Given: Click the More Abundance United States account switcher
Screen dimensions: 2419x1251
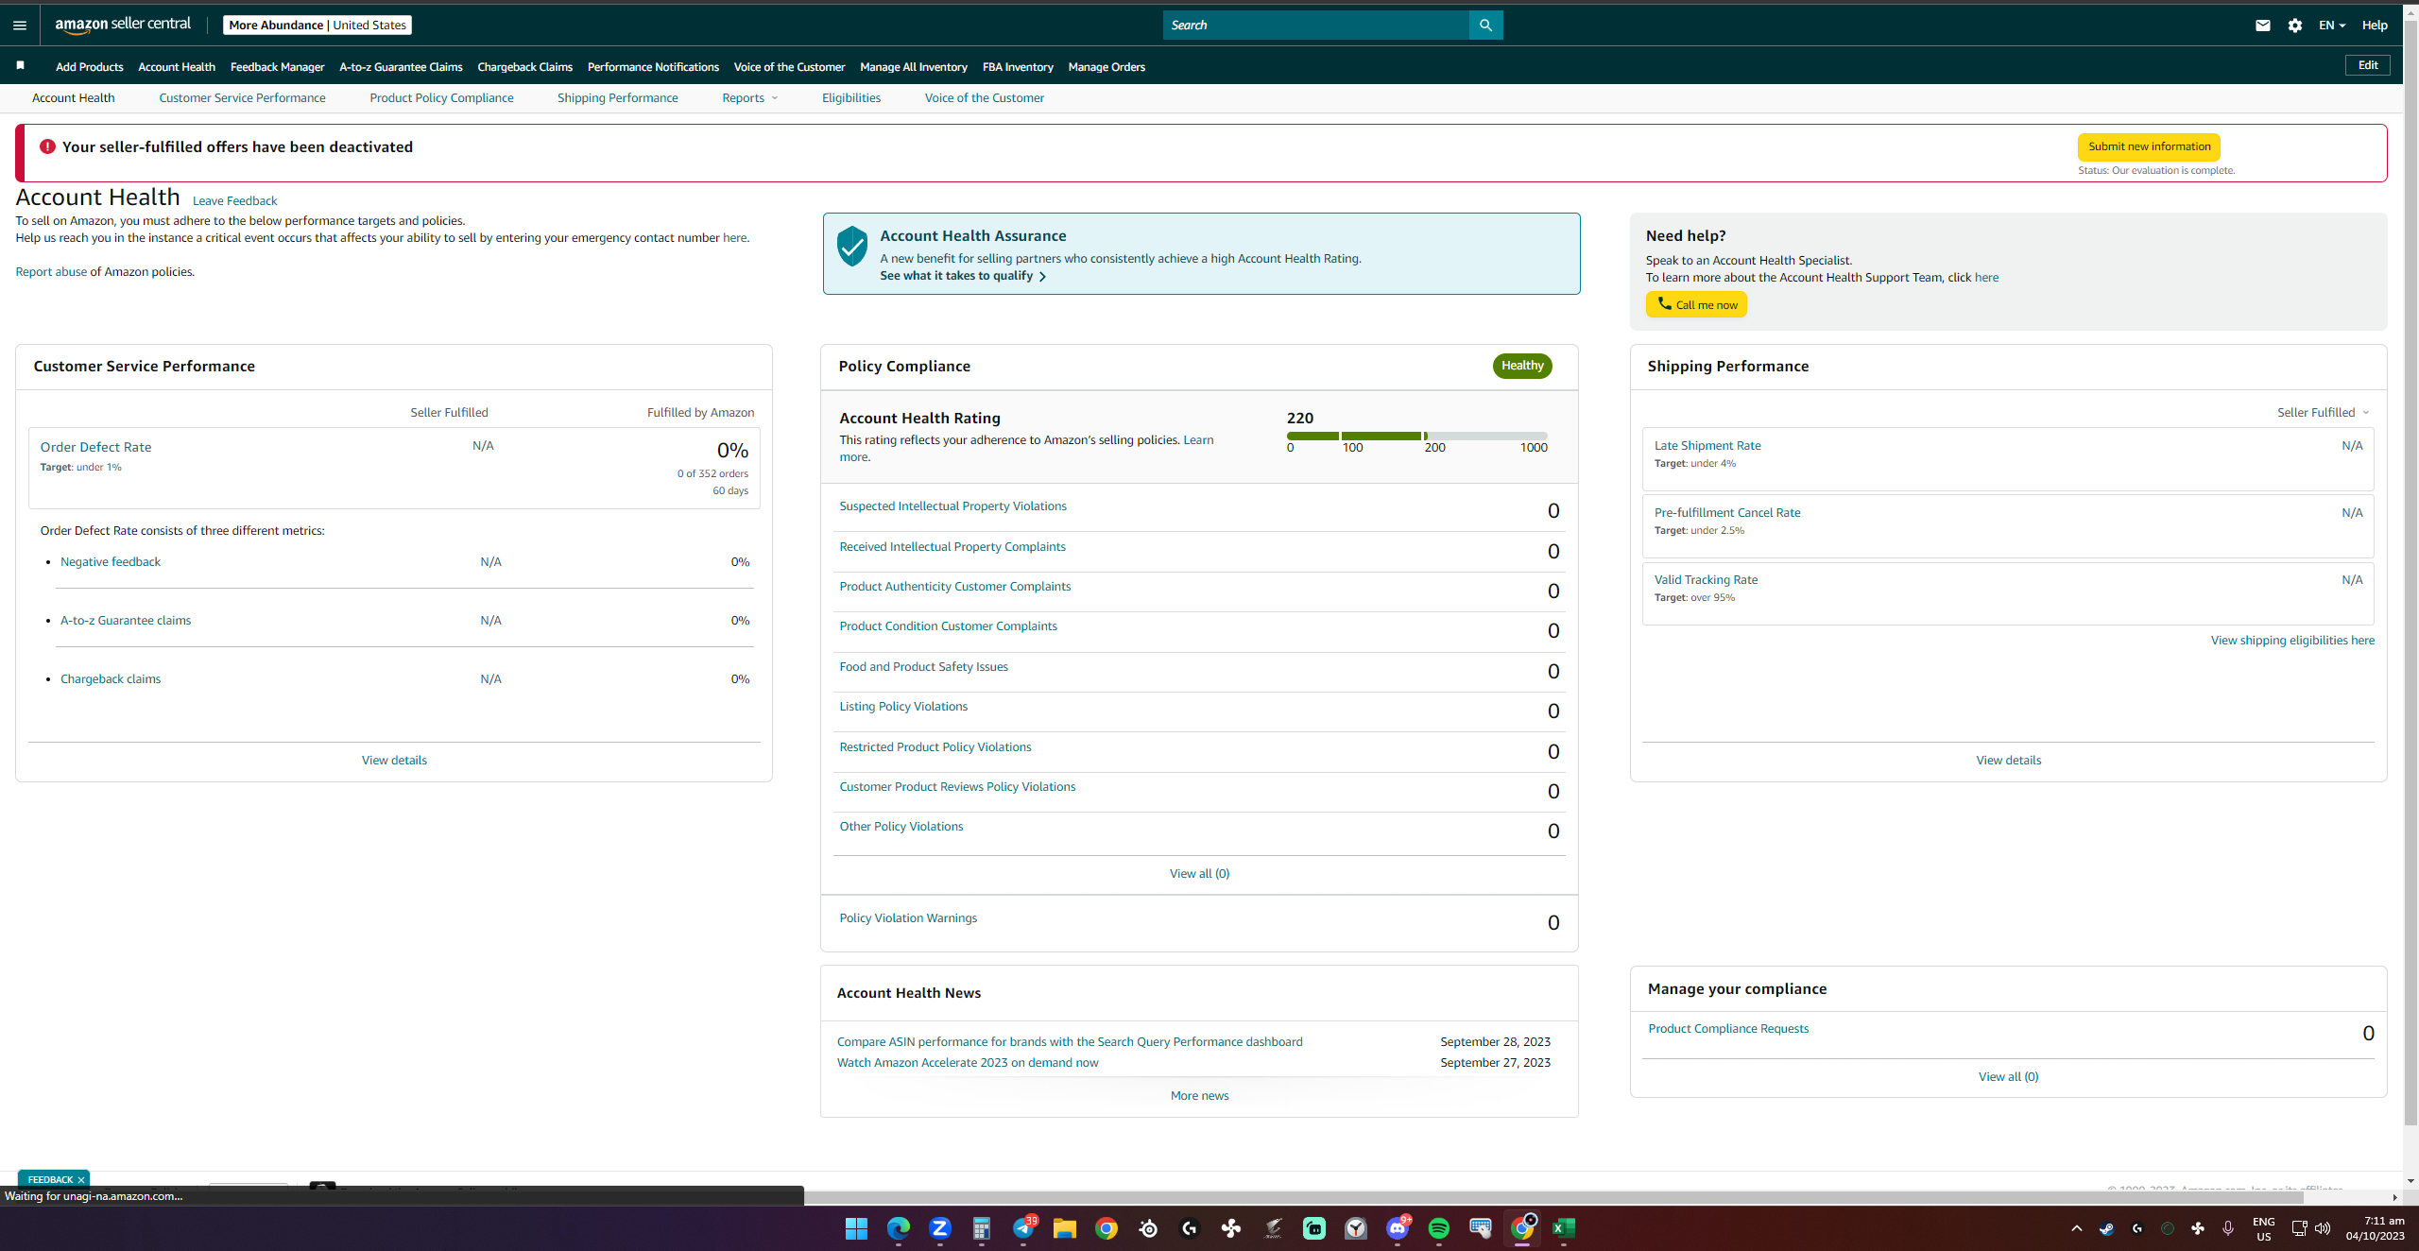Looking at the screenshot, I should pos(317,26).
